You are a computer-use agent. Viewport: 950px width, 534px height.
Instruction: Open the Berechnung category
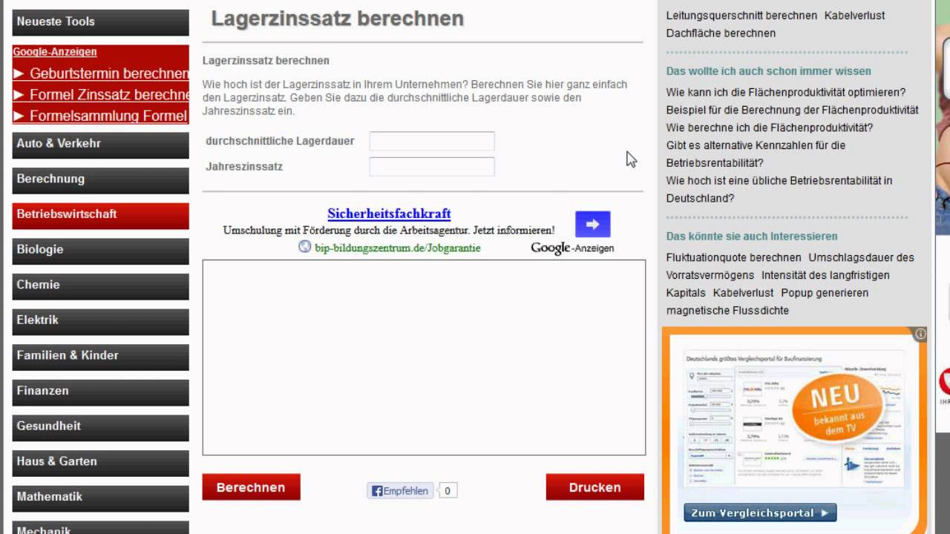tap(101, 179)
